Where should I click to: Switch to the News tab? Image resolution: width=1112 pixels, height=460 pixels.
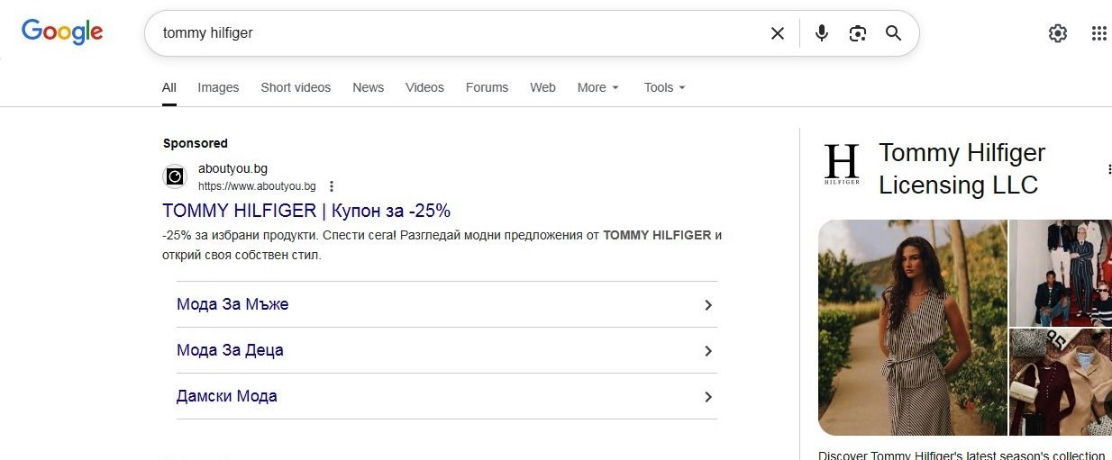(x=368, y=87)
